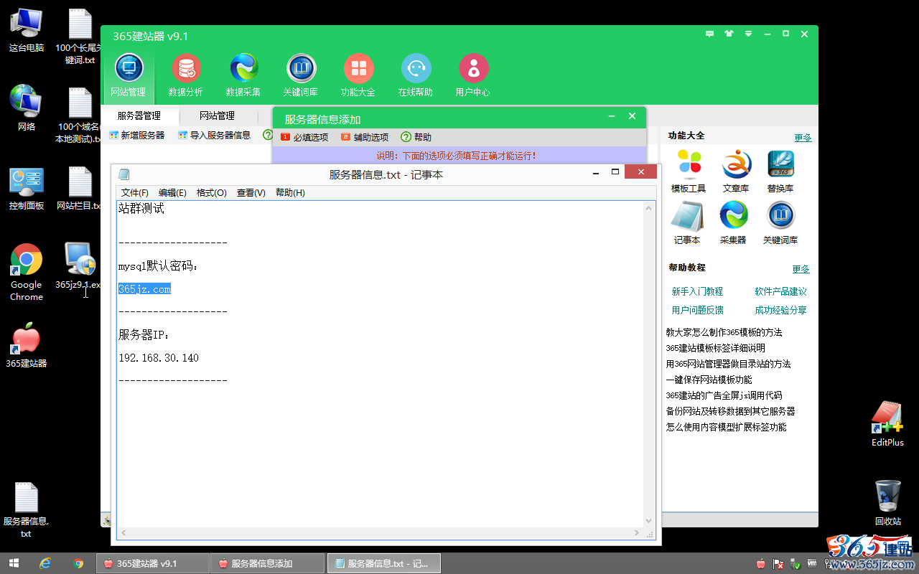Click the skin (shirt) icon in title bar
The image size is (919, 574).
(729, 34)
